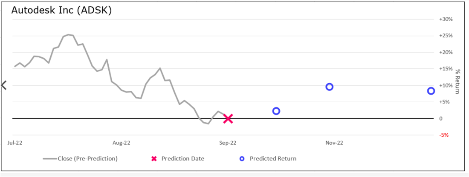
Task: Click the Nov-22 date axis label
Action: pos(334,143)
